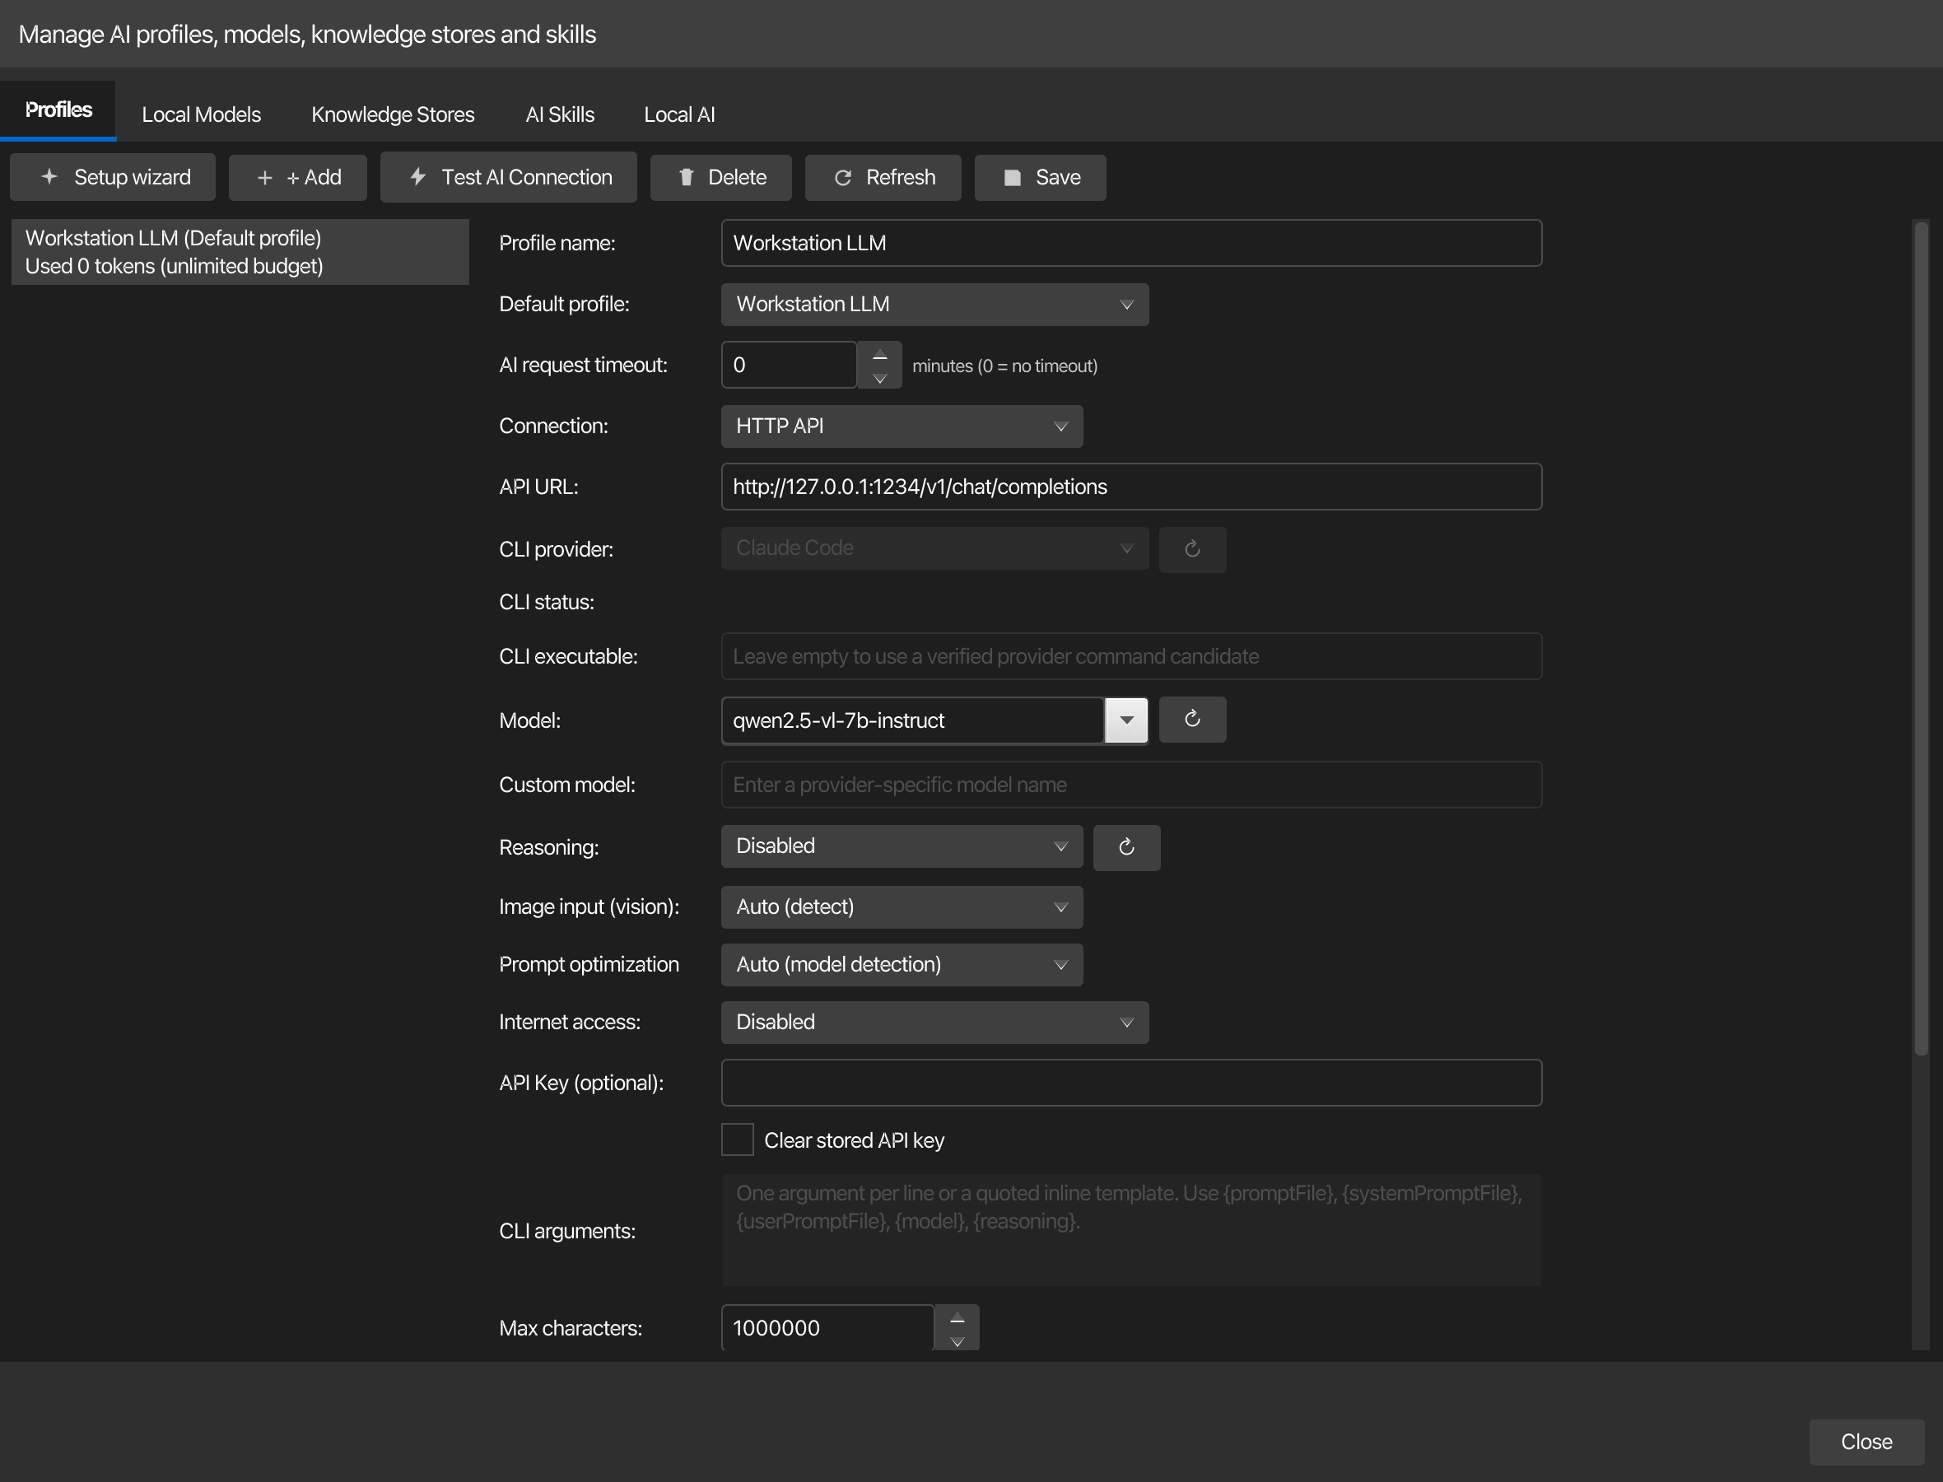Click the vertical scrollbar of settings panel

[1920, 640]
